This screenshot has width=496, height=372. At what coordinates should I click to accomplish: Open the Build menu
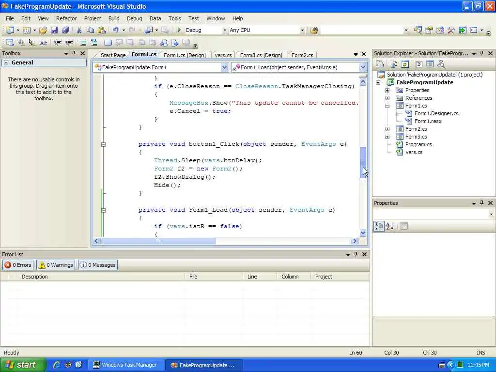[114, 18]
